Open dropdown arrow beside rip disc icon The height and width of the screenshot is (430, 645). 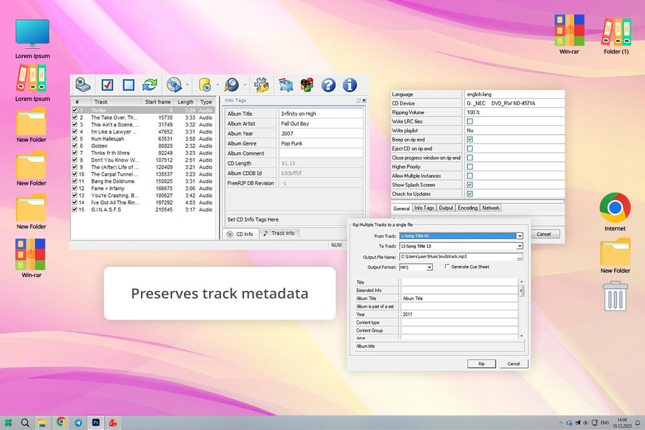click(188, 85)
